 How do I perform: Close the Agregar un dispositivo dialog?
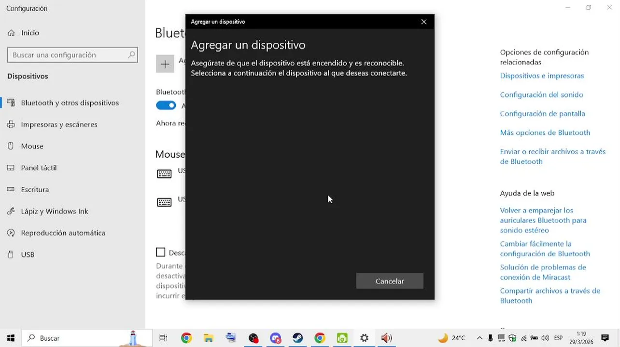(x=423, y=22)
